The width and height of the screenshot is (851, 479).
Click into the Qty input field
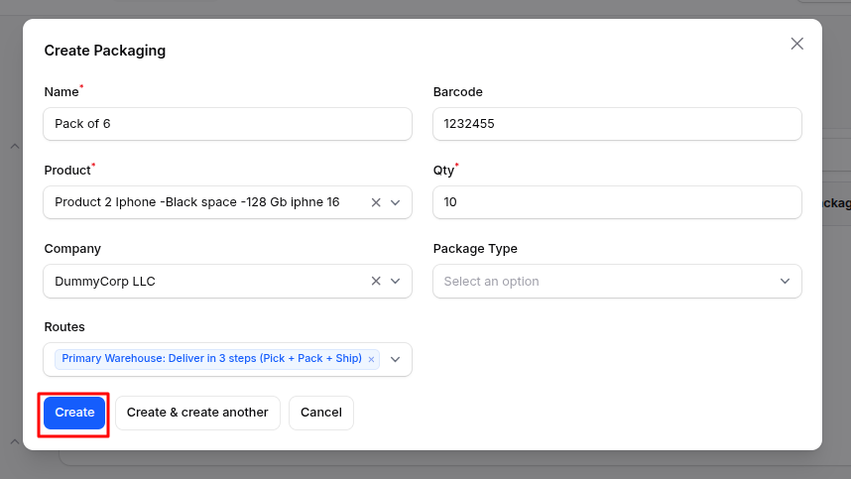(617, 202)
